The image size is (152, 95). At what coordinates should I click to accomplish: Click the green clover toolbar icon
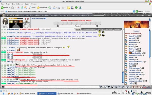pyautogui.click(x=76, y=8)
